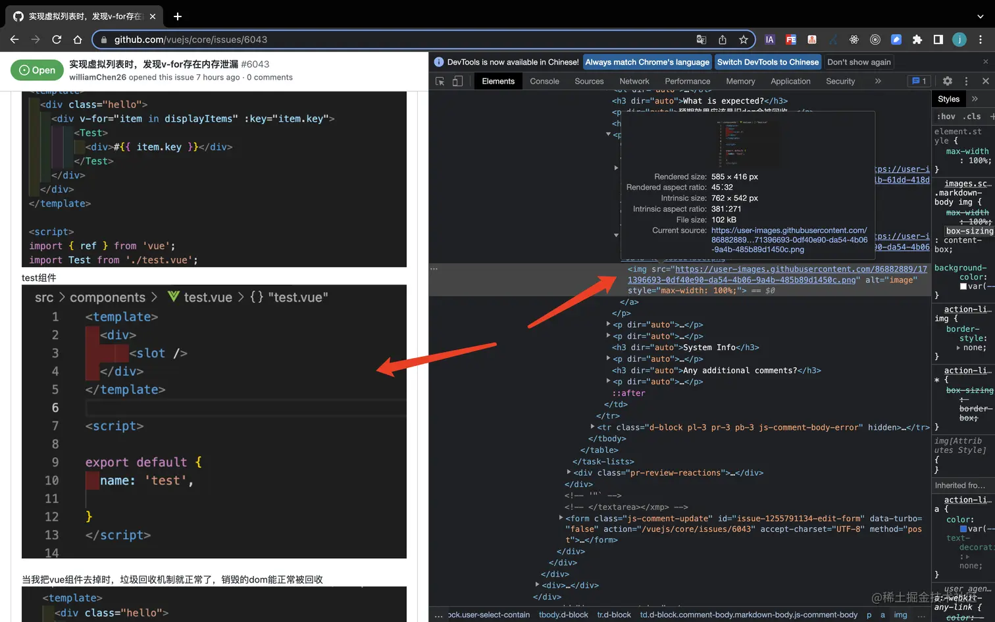Toggle the browser side panel
This screenshot has height=622, width=995.
click(938, 39)
